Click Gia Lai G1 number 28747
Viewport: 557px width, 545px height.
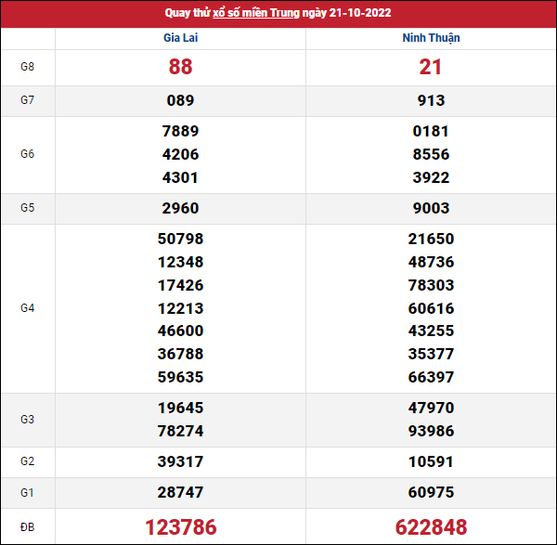[x=180, y=492]
